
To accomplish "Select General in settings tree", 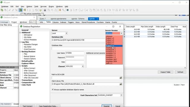I will click(x=25, y=30).
